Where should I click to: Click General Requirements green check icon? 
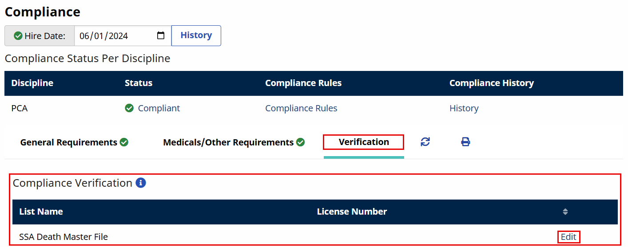[124, 142]
